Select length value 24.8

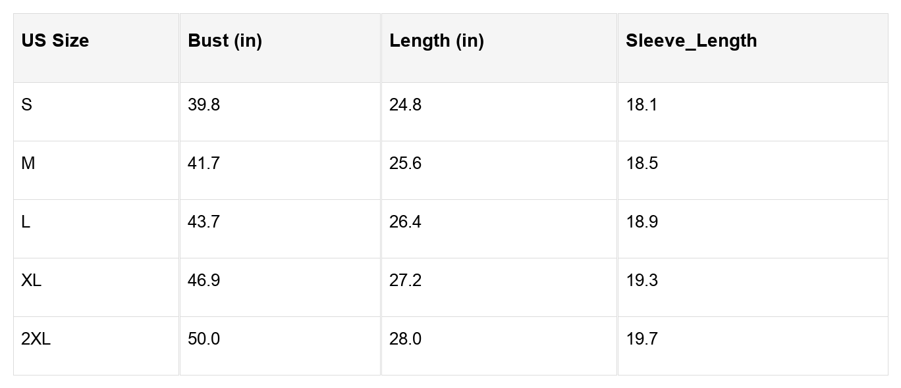[x=405, y=105]
